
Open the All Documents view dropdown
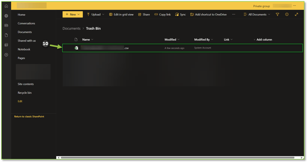click(x=257, y=14)
